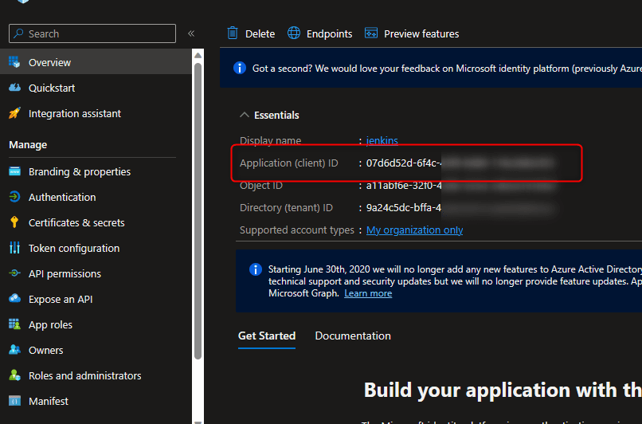This screenshot has height=424, width=642.
Task: Click the June 30th notice info icon
Action: tap(256, 269)
